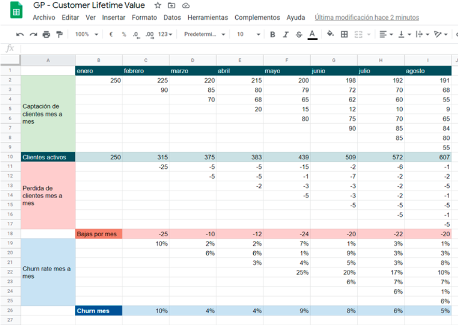458x325 pixels.
Task: Open the horizontal align dropdown
Action: pos(386,35)
